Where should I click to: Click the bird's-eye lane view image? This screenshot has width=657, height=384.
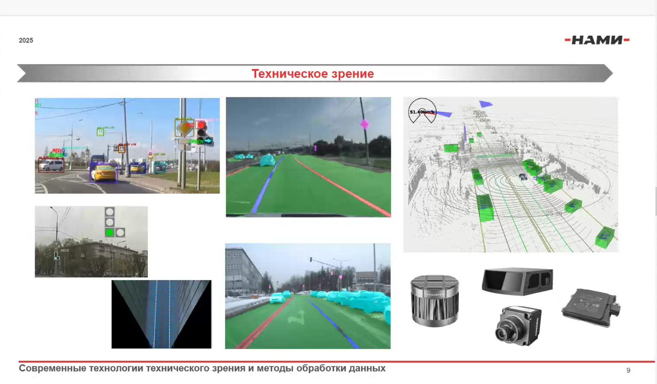tap(161, 314)
